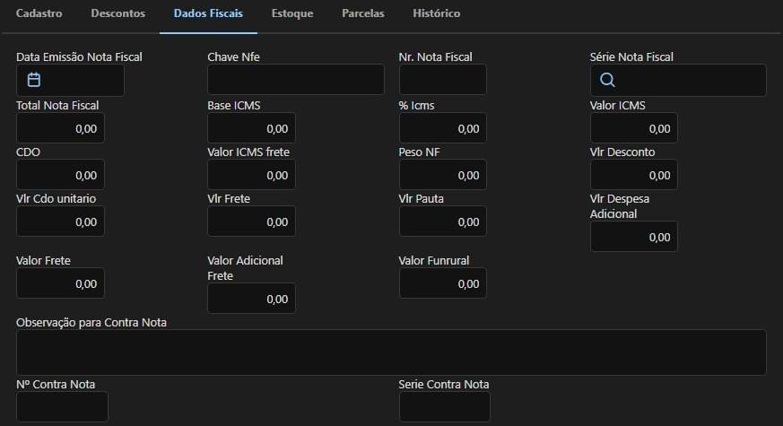Open the Descontos tab
Image resolution: width=783 pixels, height=426 pixels.
point(117,14)
